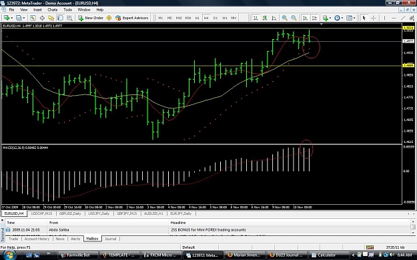Open the Data Window crosshair-circle icon
Screen dimensions: 417x260
point(42,18)
